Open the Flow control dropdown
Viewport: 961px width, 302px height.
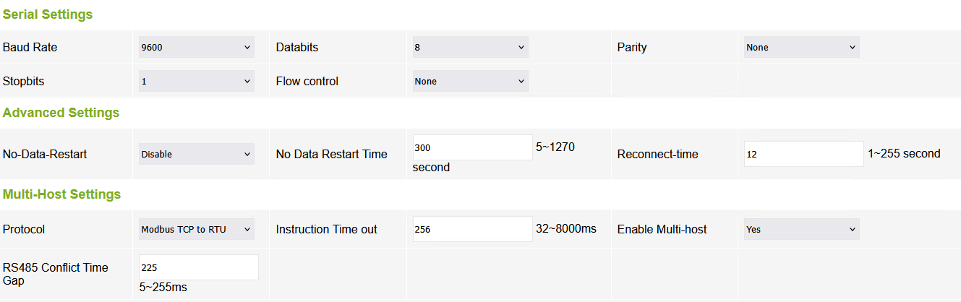tap(470, 82)
